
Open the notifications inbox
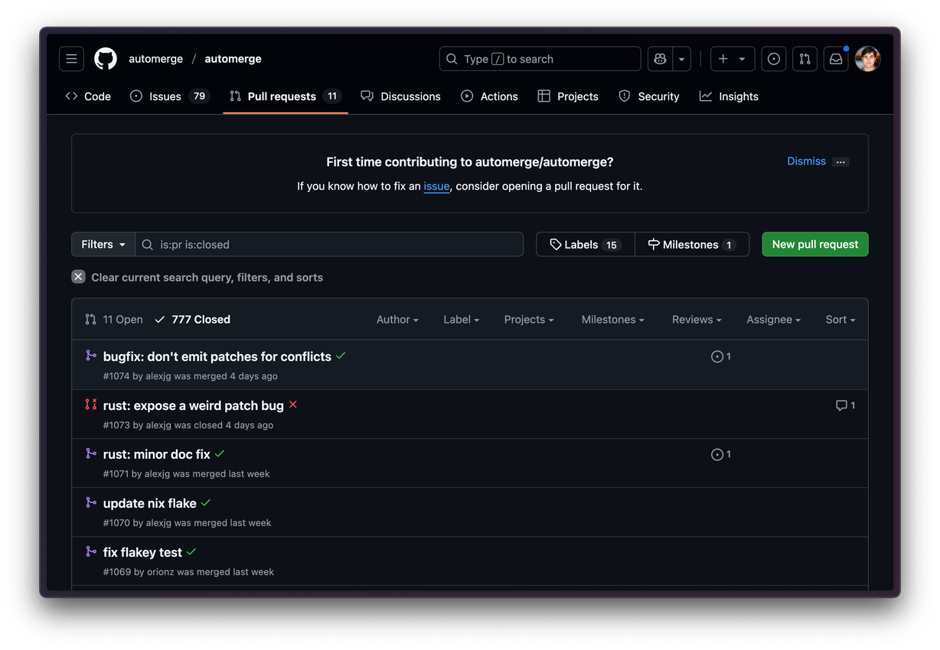(836, 59)
